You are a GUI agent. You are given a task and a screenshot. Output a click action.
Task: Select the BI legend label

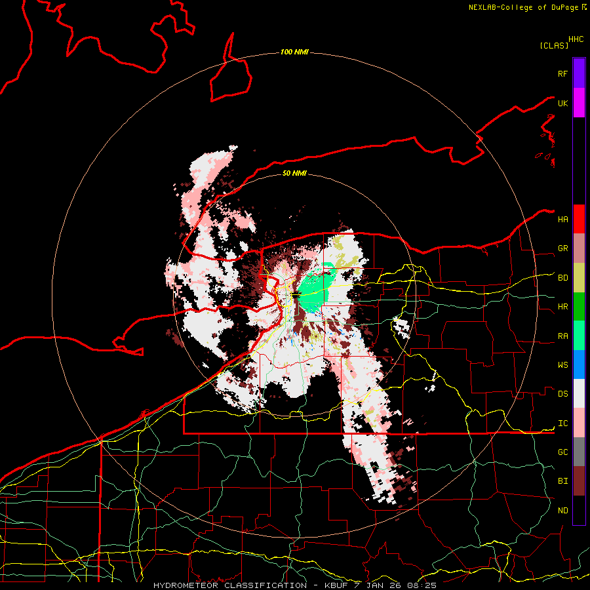(562, 481)
